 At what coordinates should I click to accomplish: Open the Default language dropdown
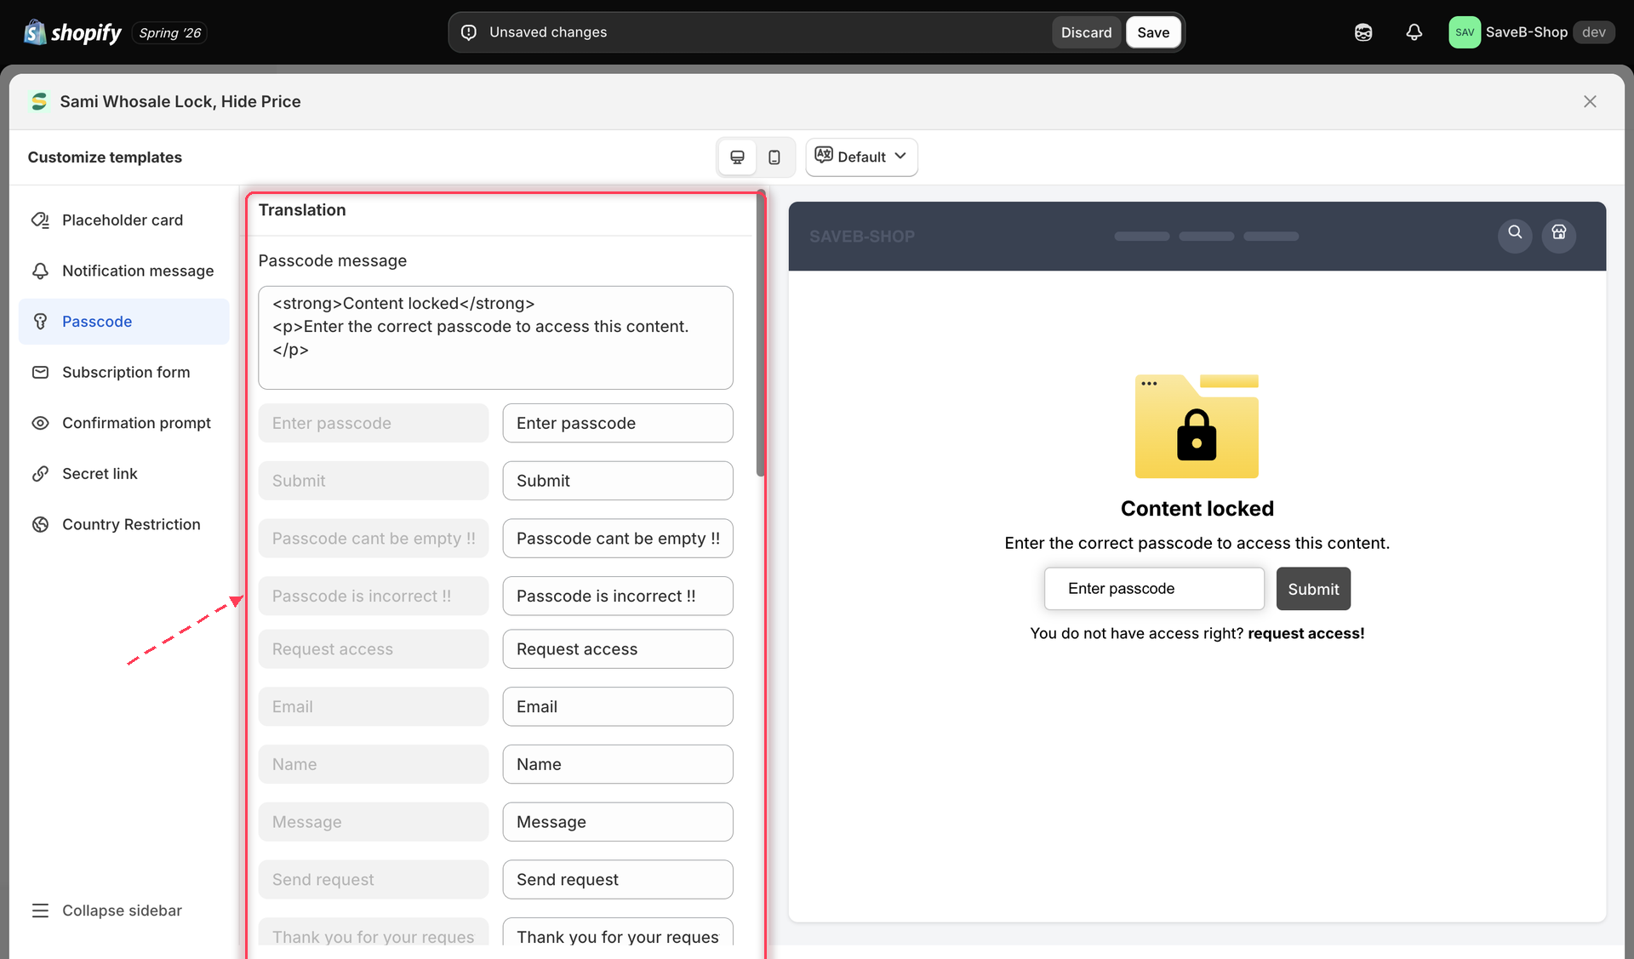click(x=861, y=157)
